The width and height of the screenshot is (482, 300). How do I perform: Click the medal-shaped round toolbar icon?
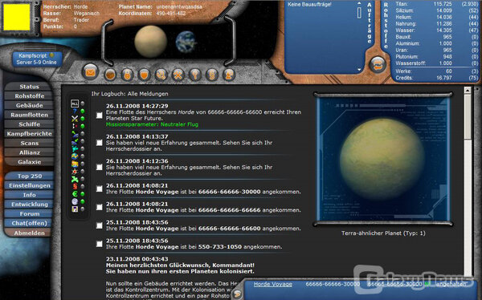pyautogui.click(x=127, y=74)
